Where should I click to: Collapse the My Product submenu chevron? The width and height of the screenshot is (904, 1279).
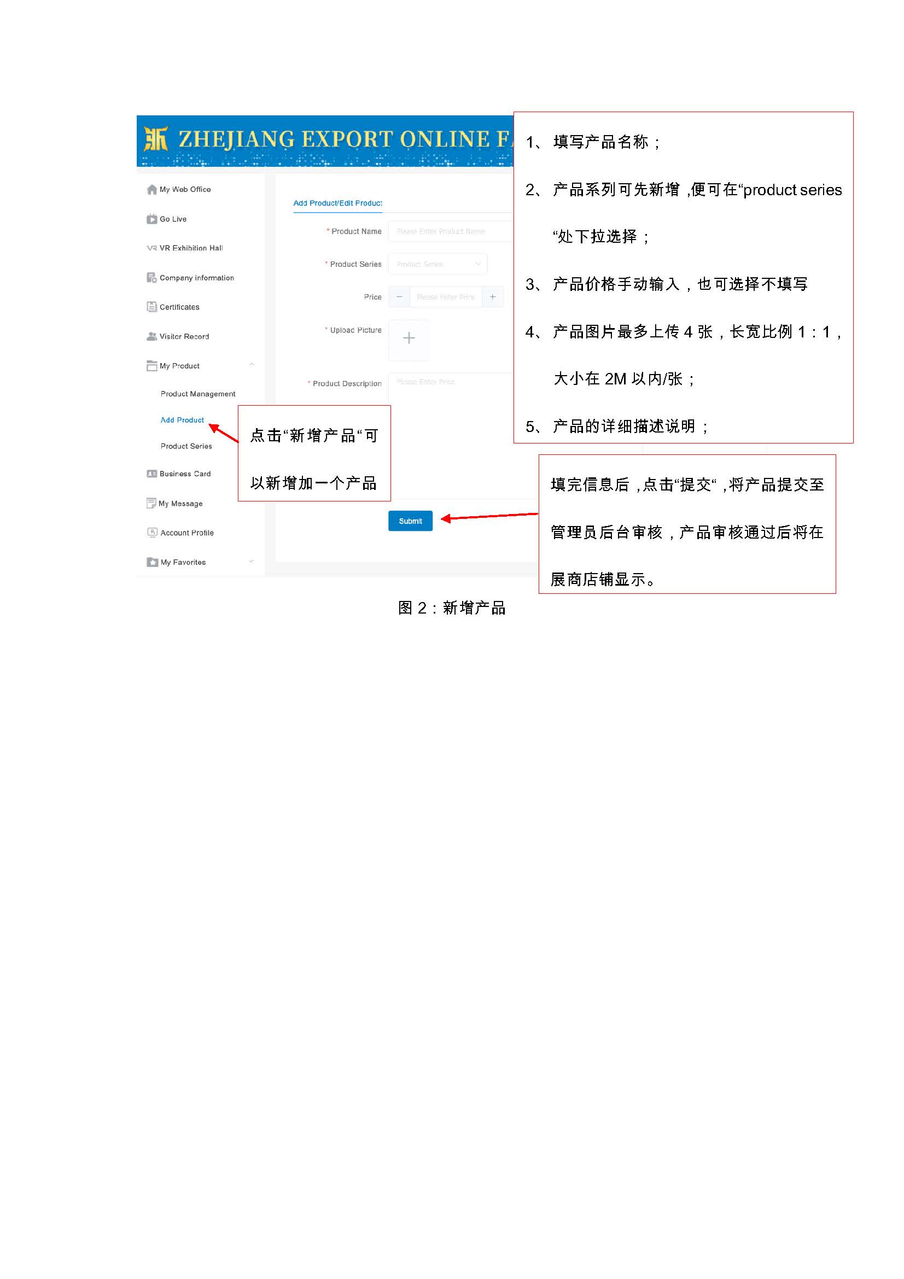tap(251, 365)
